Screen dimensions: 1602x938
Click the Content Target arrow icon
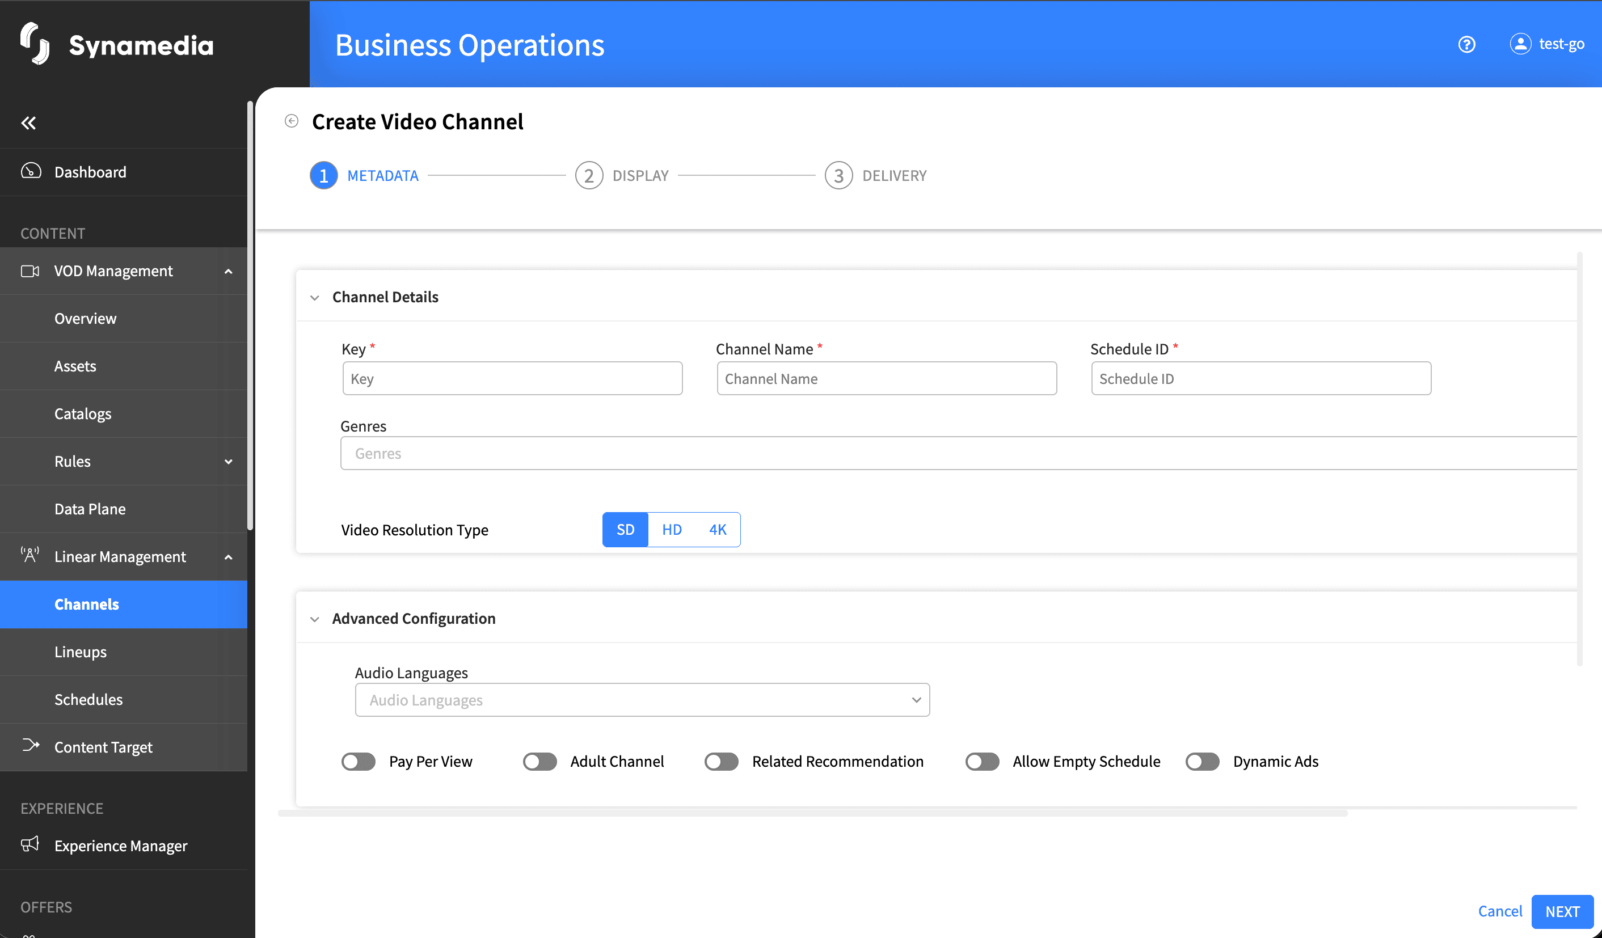pos(31,745)
